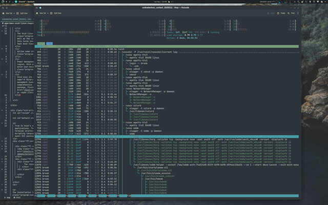
Task: Switch to the blue I/O tab in htop
Action: coord(49,44)
